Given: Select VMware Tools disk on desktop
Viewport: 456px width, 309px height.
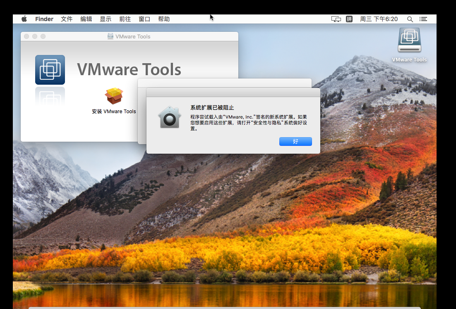Looking at the screenshot, I should (410, 40).
